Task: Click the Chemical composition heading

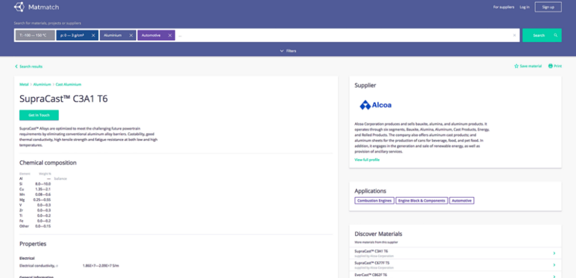Action: click(x=48, y=163)
